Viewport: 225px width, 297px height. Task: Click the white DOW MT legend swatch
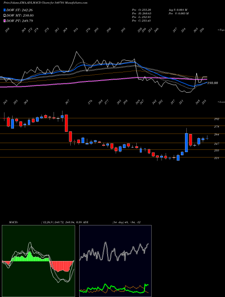[4, 15]
